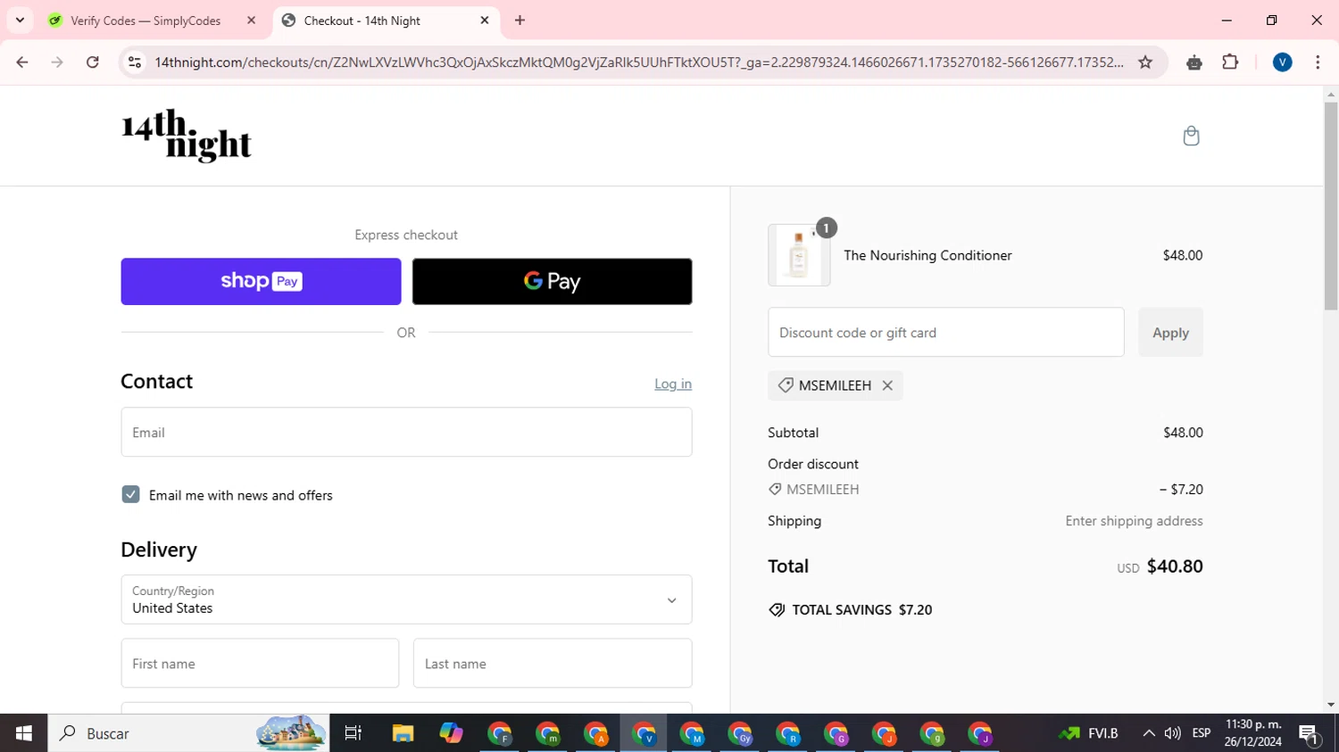Click the Last name field
The height and width of the screenshot is (752, 1339).
pos(553,664)
